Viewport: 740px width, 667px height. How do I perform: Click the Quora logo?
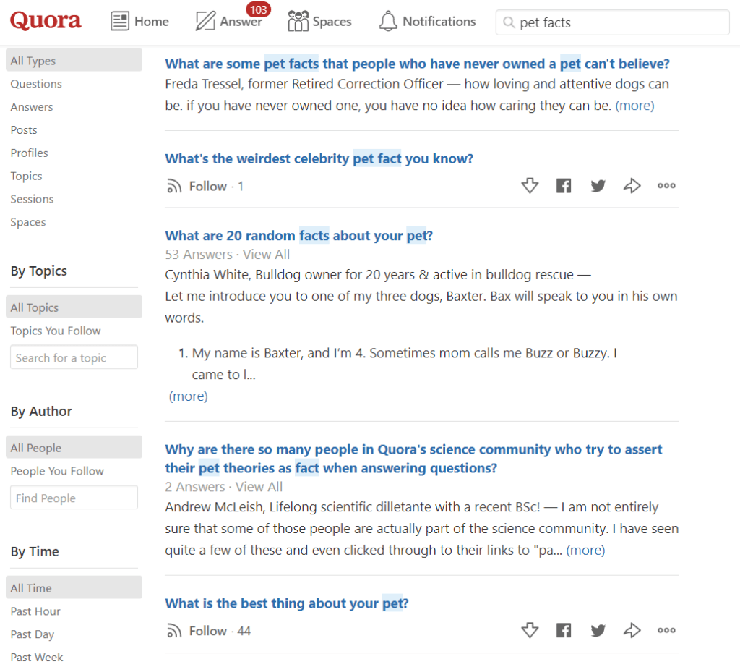pos(46,22)
